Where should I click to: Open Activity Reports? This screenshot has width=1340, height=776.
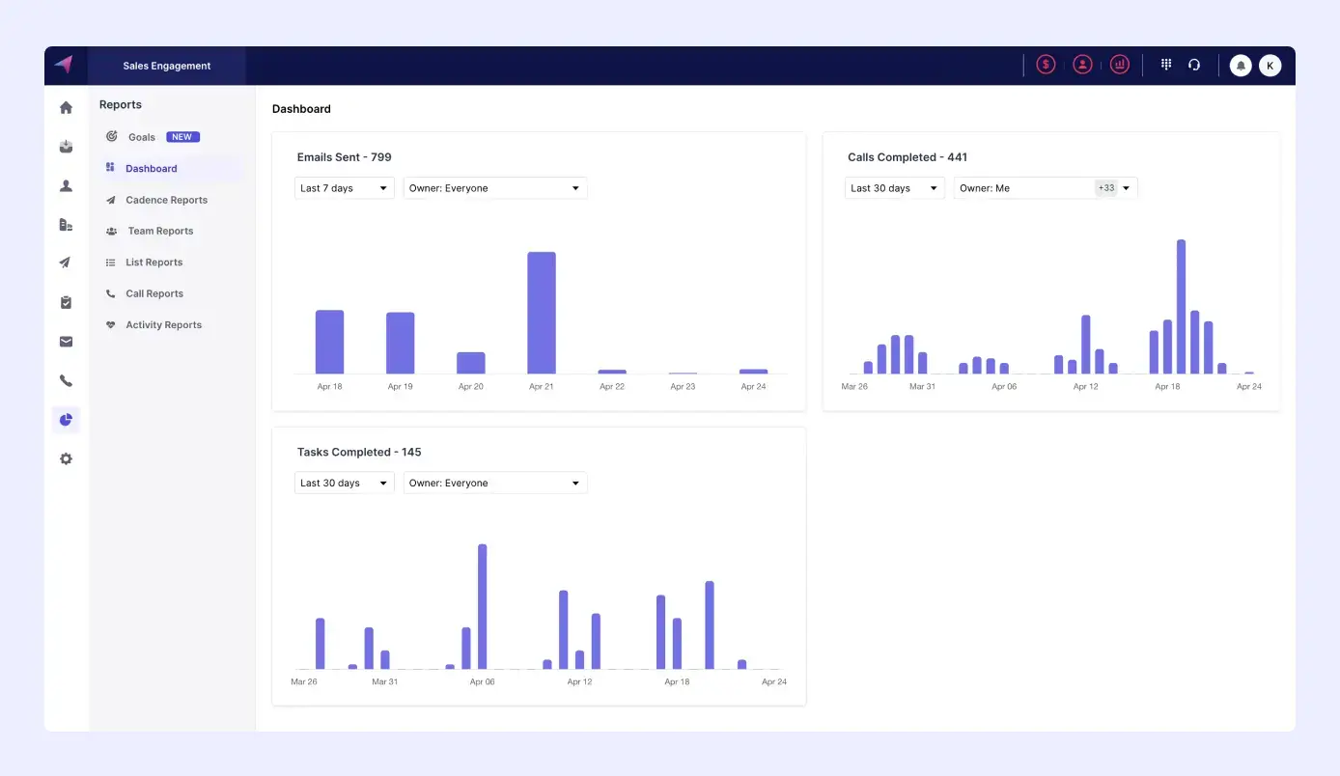pyautogui.click(x=163, y=324)
